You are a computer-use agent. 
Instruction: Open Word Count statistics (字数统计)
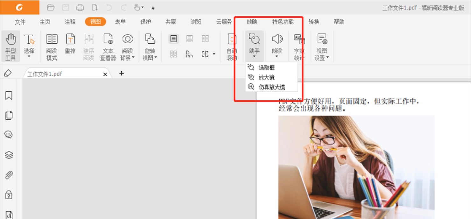coord(299,45)
